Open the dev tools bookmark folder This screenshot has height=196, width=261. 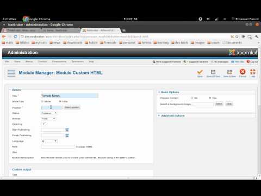[179, 42]
